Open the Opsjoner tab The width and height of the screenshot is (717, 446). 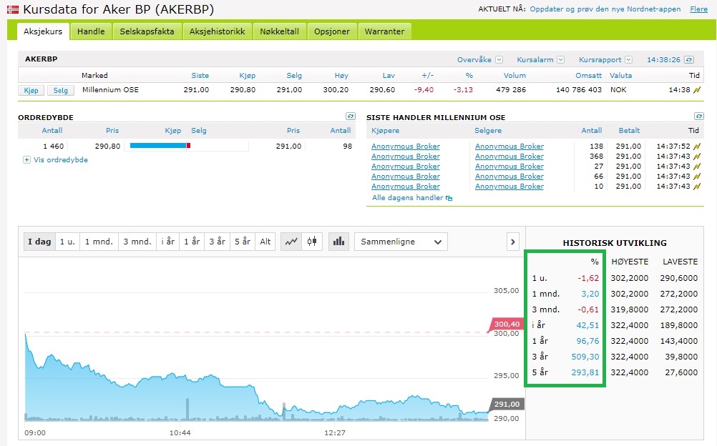(x=332, y=31)
